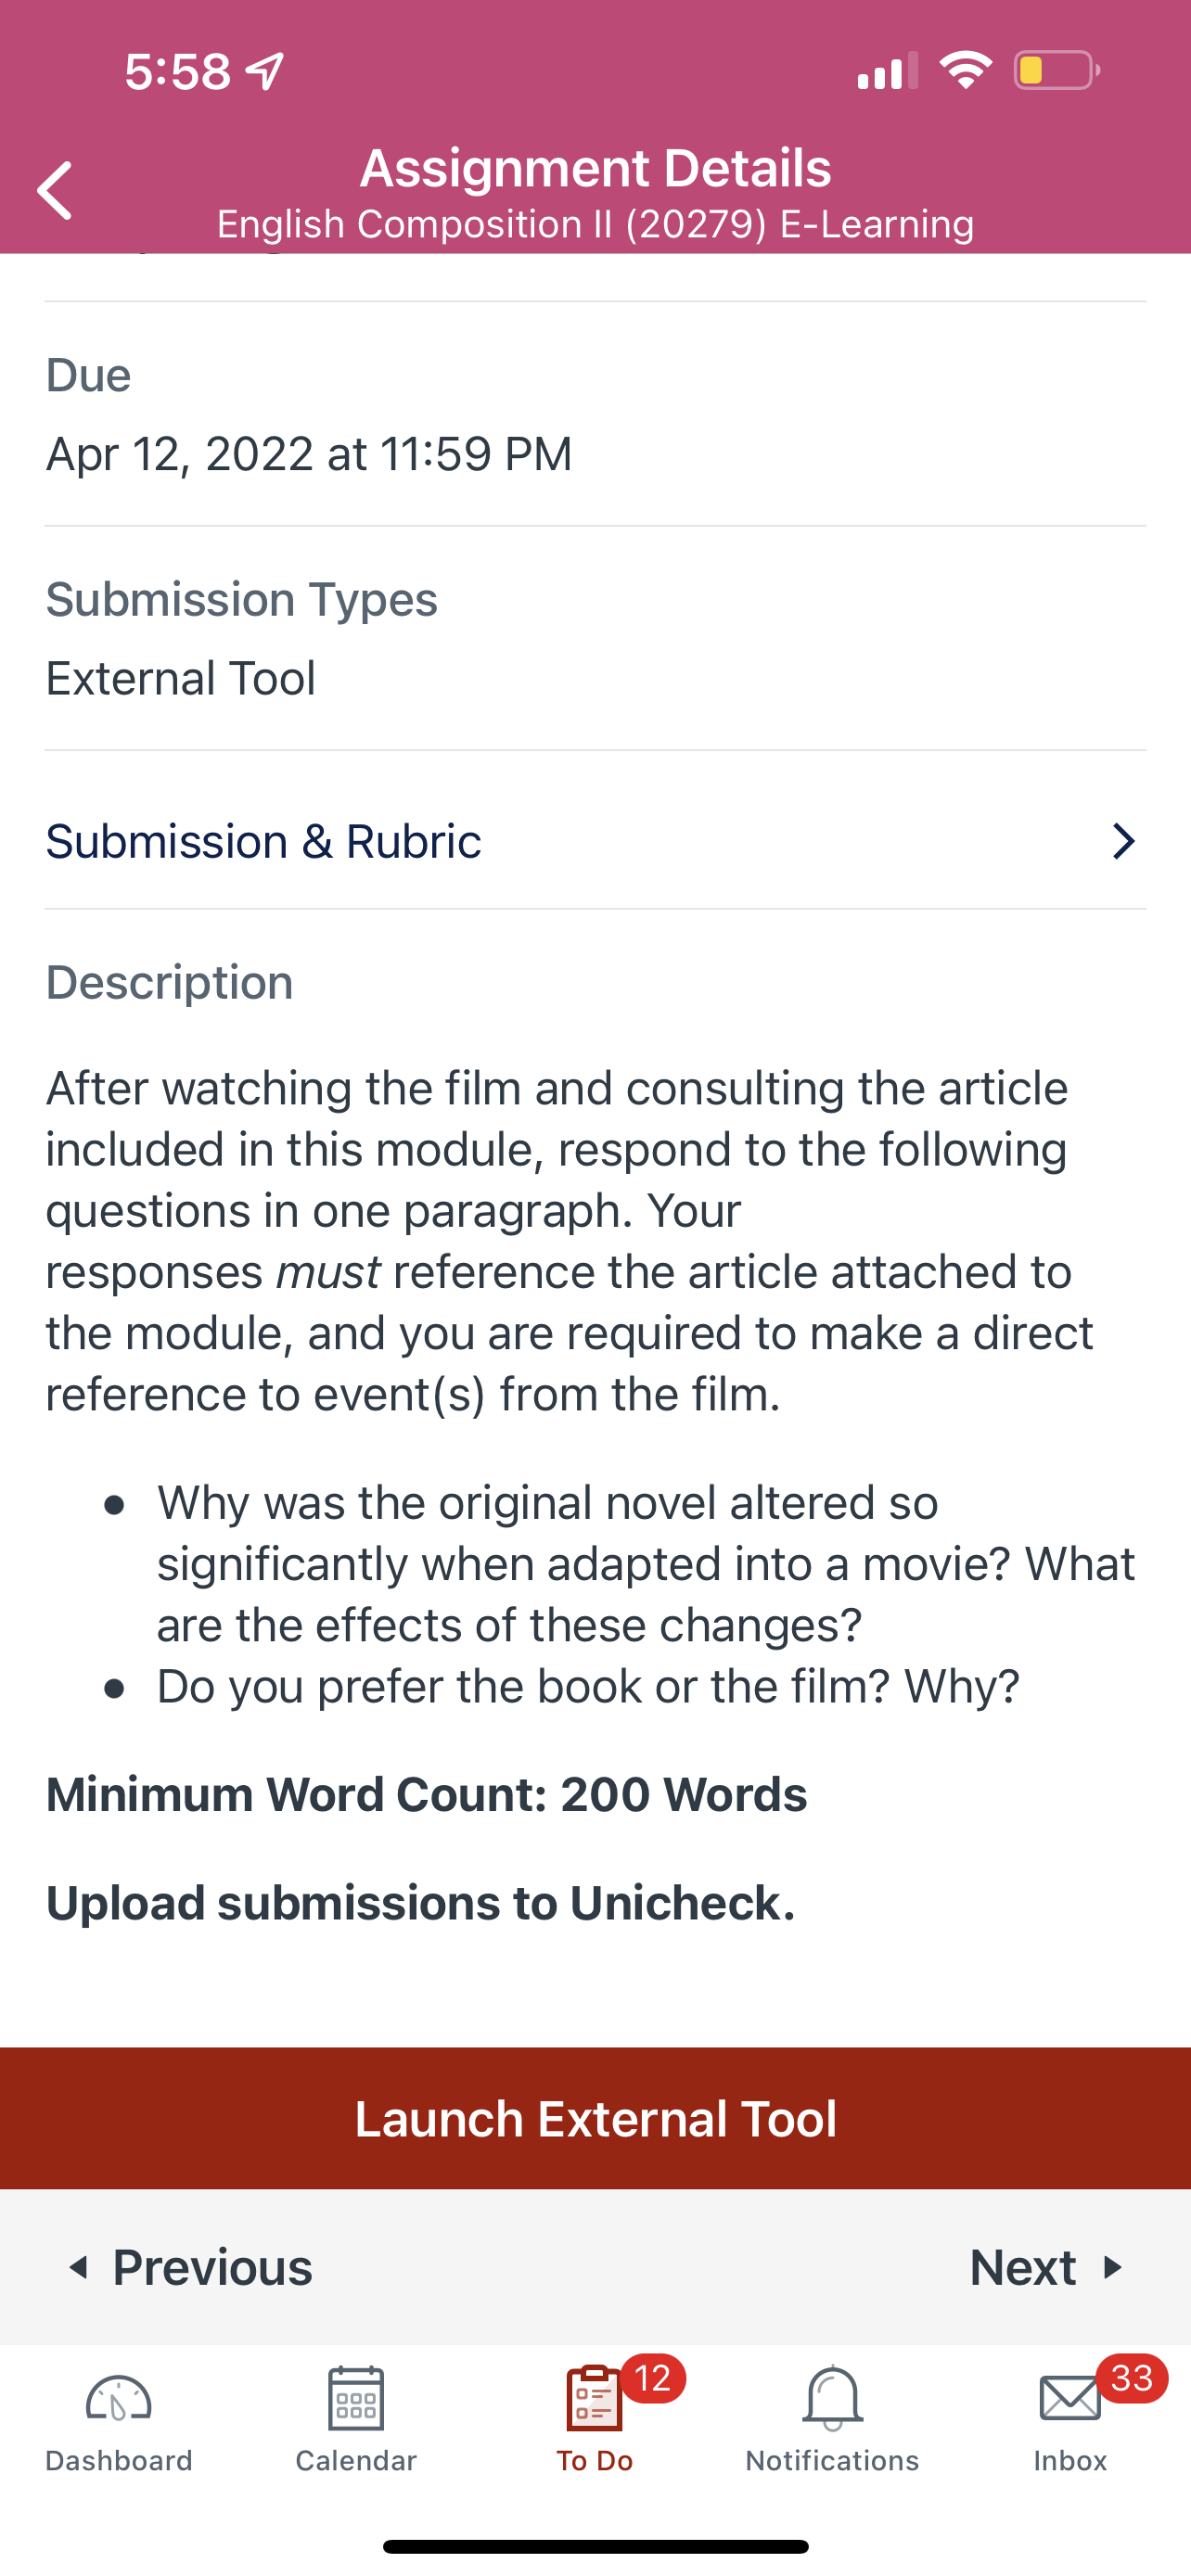
Task: Launch External Tool
Action: pyautogui.click(x=595, y=2119)
